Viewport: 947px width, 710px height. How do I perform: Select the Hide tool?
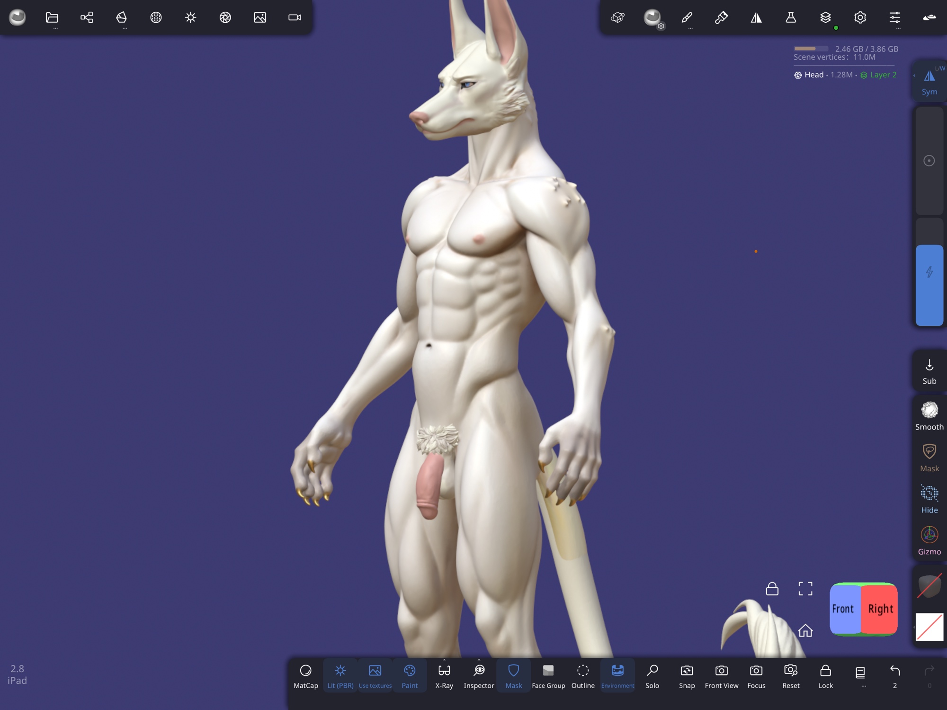click(929, 499)
